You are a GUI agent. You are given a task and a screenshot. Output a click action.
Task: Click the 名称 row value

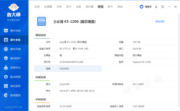coord(73,42)
